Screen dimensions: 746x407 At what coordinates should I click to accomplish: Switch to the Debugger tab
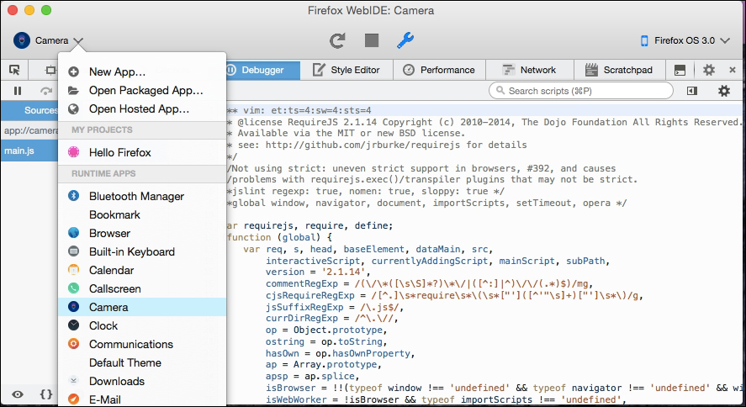(x=262, y=70)
